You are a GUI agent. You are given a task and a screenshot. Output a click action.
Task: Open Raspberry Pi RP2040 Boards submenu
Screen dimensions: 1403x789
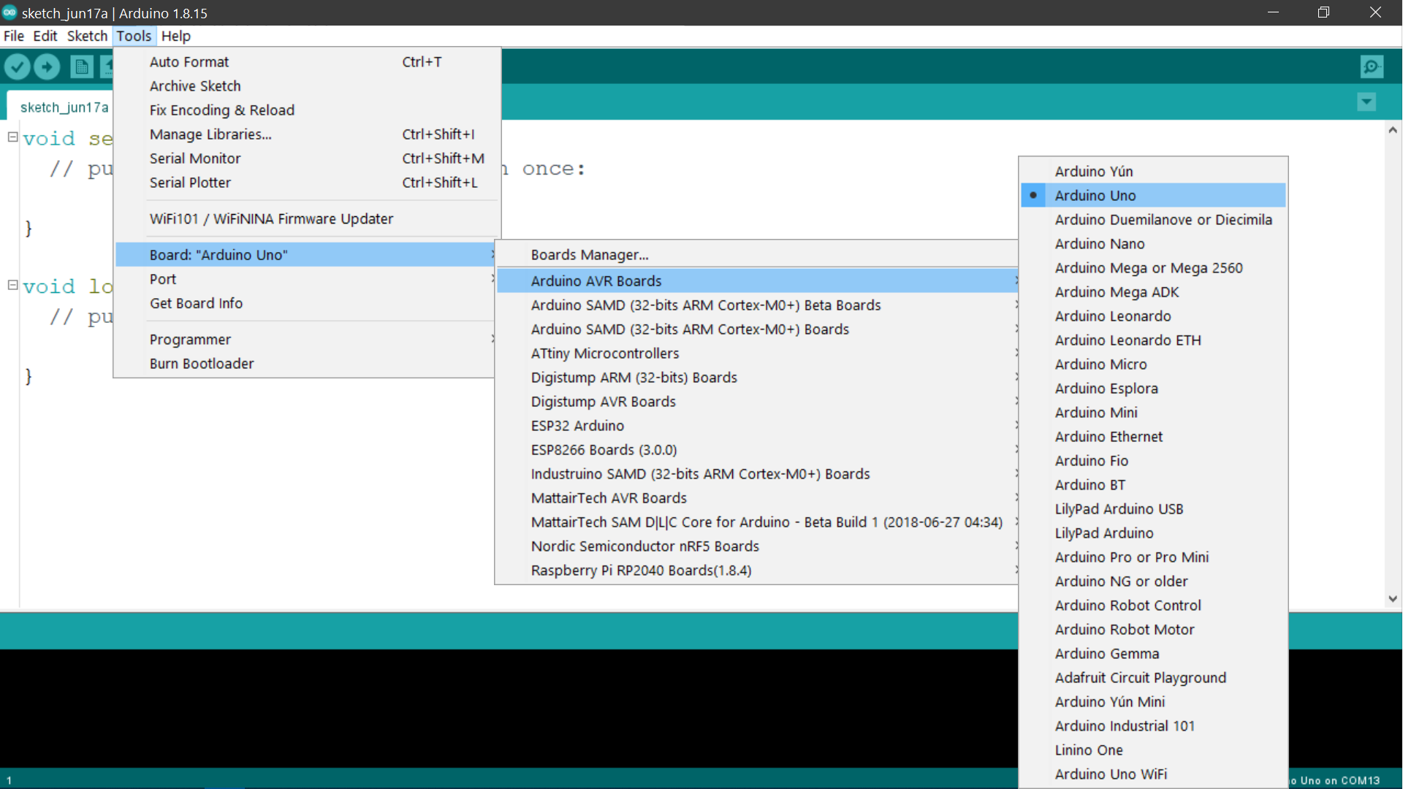[x=758, y=570]
